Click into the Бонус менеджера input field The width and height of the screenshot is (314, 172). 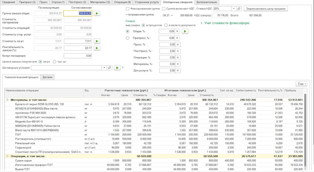(x=78, y=56)
